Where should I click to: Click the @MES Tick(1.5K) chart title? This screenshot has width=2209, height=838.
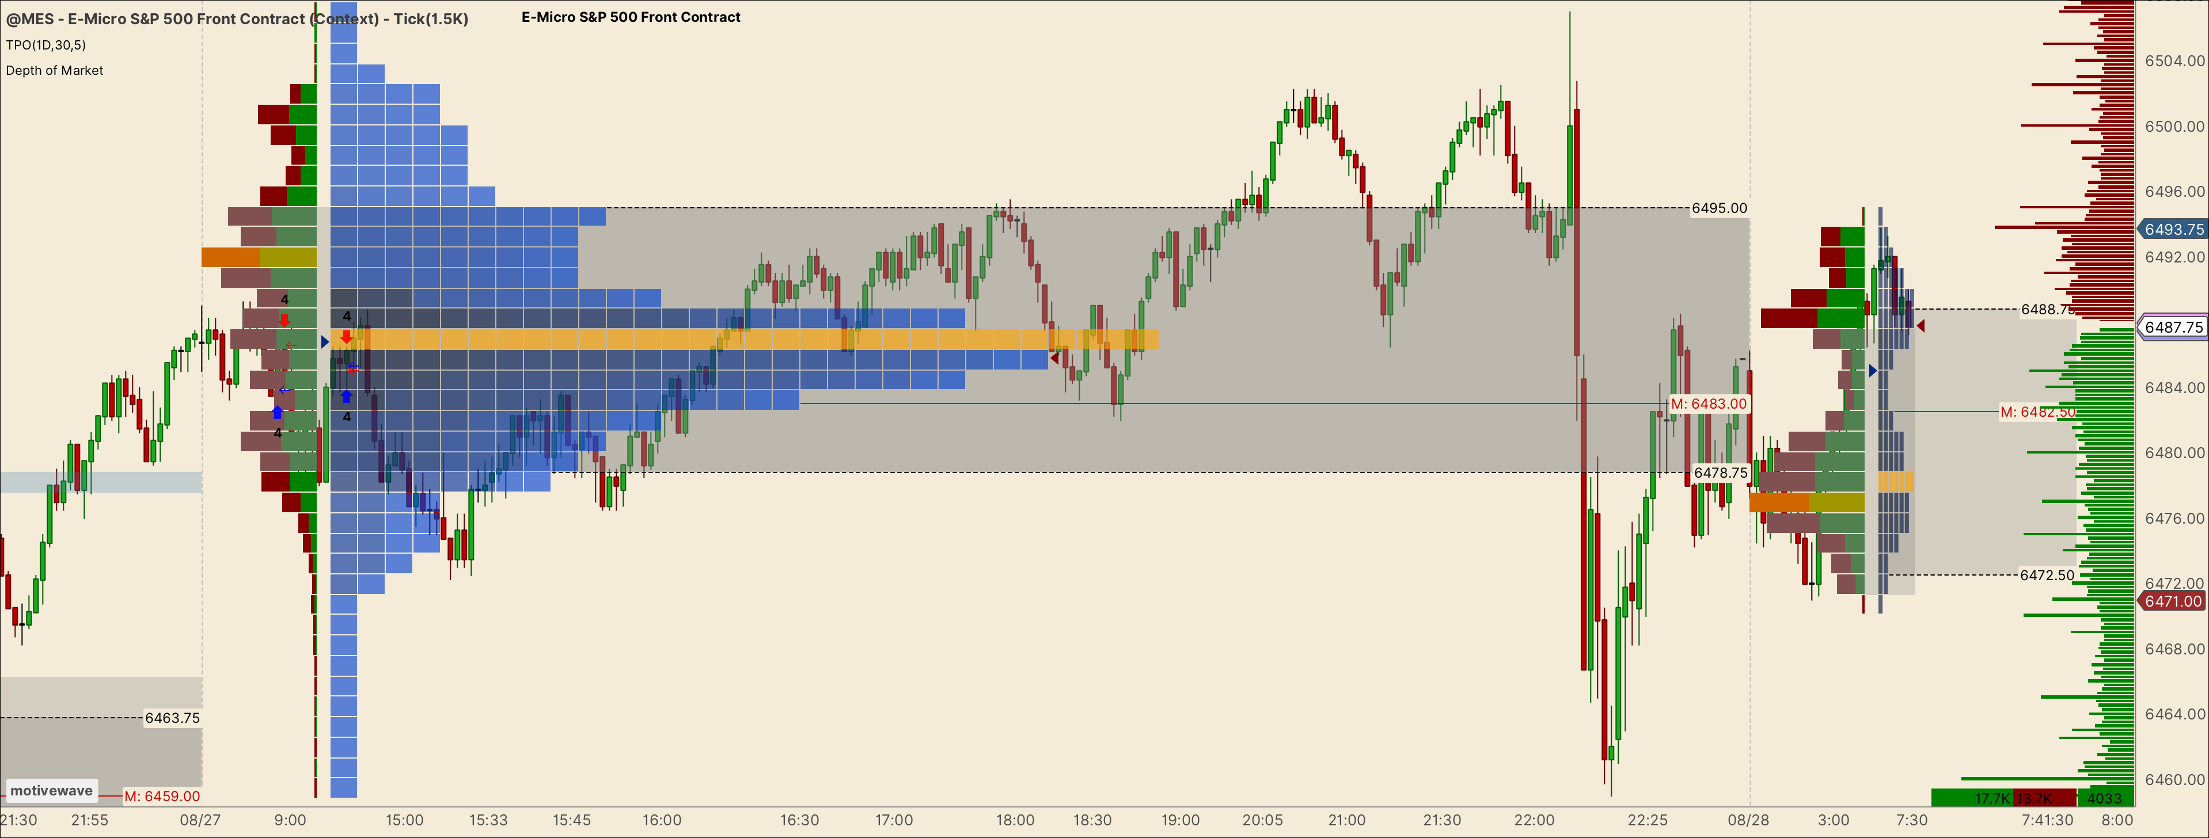pos(237,19)
